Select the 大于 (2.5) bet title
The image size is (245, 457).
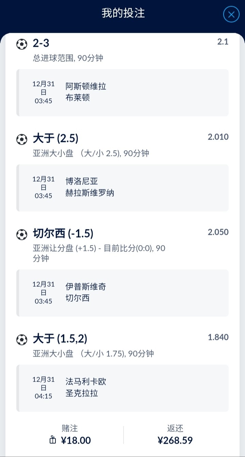click(x=55, y=139)
